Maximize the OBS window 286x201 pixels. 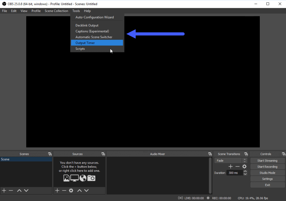coord(268,4)
